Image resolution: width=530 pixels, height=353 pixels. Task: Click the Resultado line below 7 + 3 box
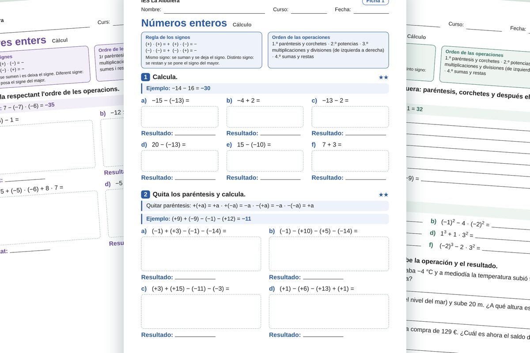pyautogui.click(x=366, y=179)
